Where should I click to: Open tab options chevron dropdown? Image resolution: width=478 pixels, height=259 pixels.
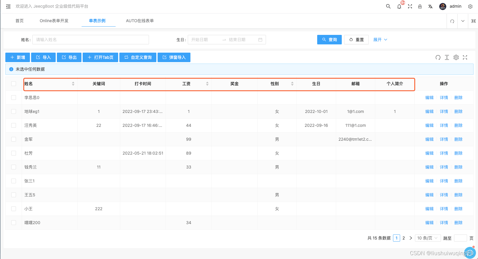tap(463, 21)
